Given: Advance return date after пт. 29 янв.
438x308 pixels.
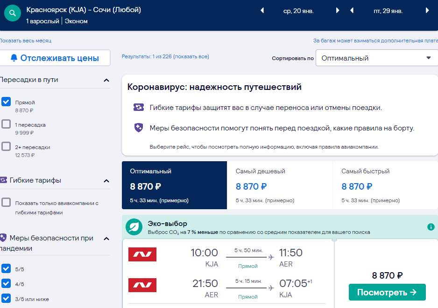Looking at the screenshot, I should point(427,11).
